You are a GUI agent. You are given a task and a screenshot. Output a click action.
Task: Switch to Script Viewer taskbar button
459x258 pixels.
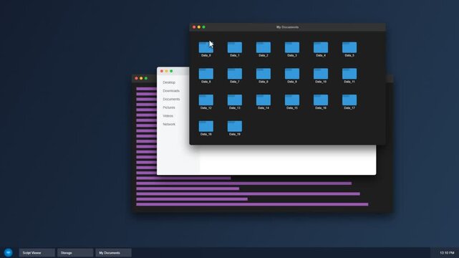tap(37, 253)
